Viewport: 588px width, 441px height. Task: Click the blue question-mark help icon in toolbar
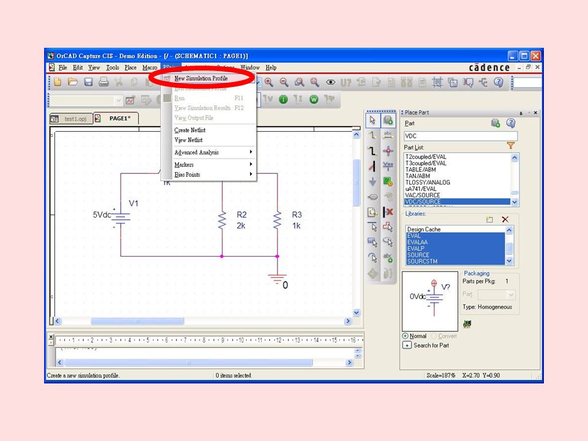tap(499, 82)
